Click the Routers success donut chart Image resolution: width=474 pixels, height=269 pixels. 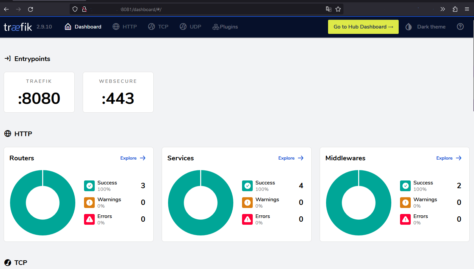click(x=43, y=202)
